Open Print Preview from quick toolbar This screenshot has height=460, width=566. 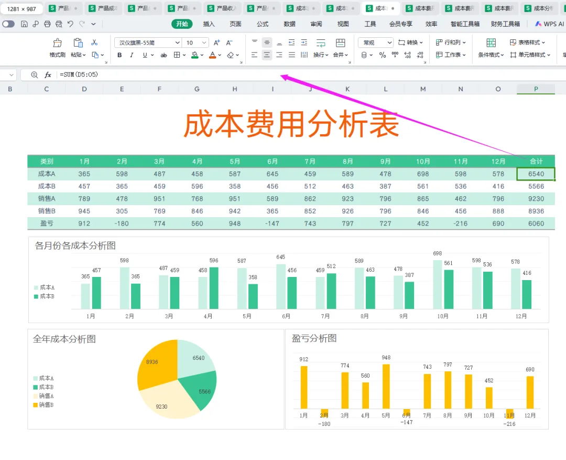(59, 24)
